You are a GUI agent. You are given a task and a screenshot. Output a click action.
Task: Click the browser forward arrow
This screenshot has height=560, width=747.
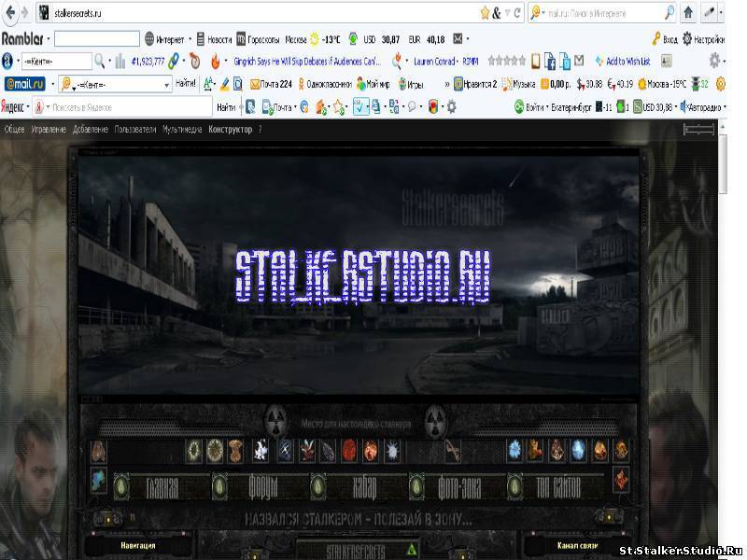click(x=25, y=12)
